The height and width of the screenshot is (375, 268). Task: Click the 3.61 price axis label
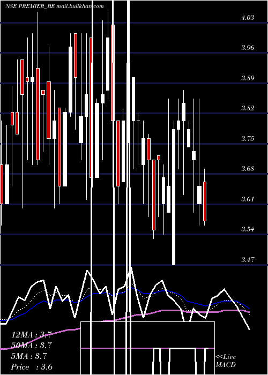(x=248, y=199)
